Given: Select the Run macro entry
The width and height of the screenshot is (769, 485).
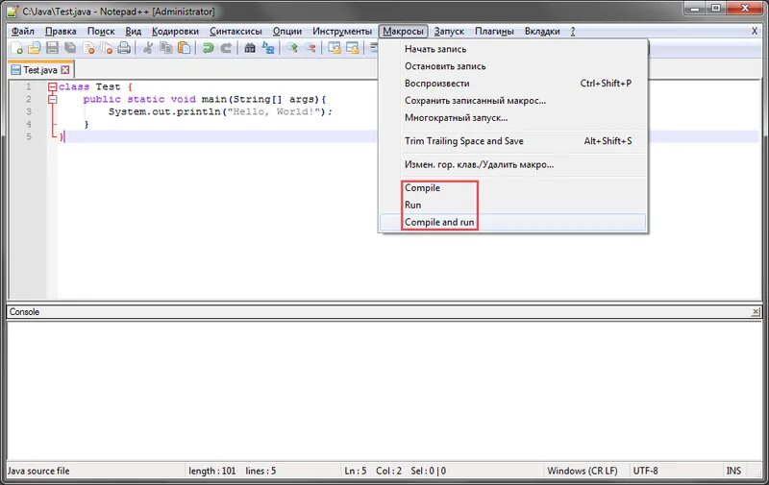Looking at the screenshot, I should (513, 206).
